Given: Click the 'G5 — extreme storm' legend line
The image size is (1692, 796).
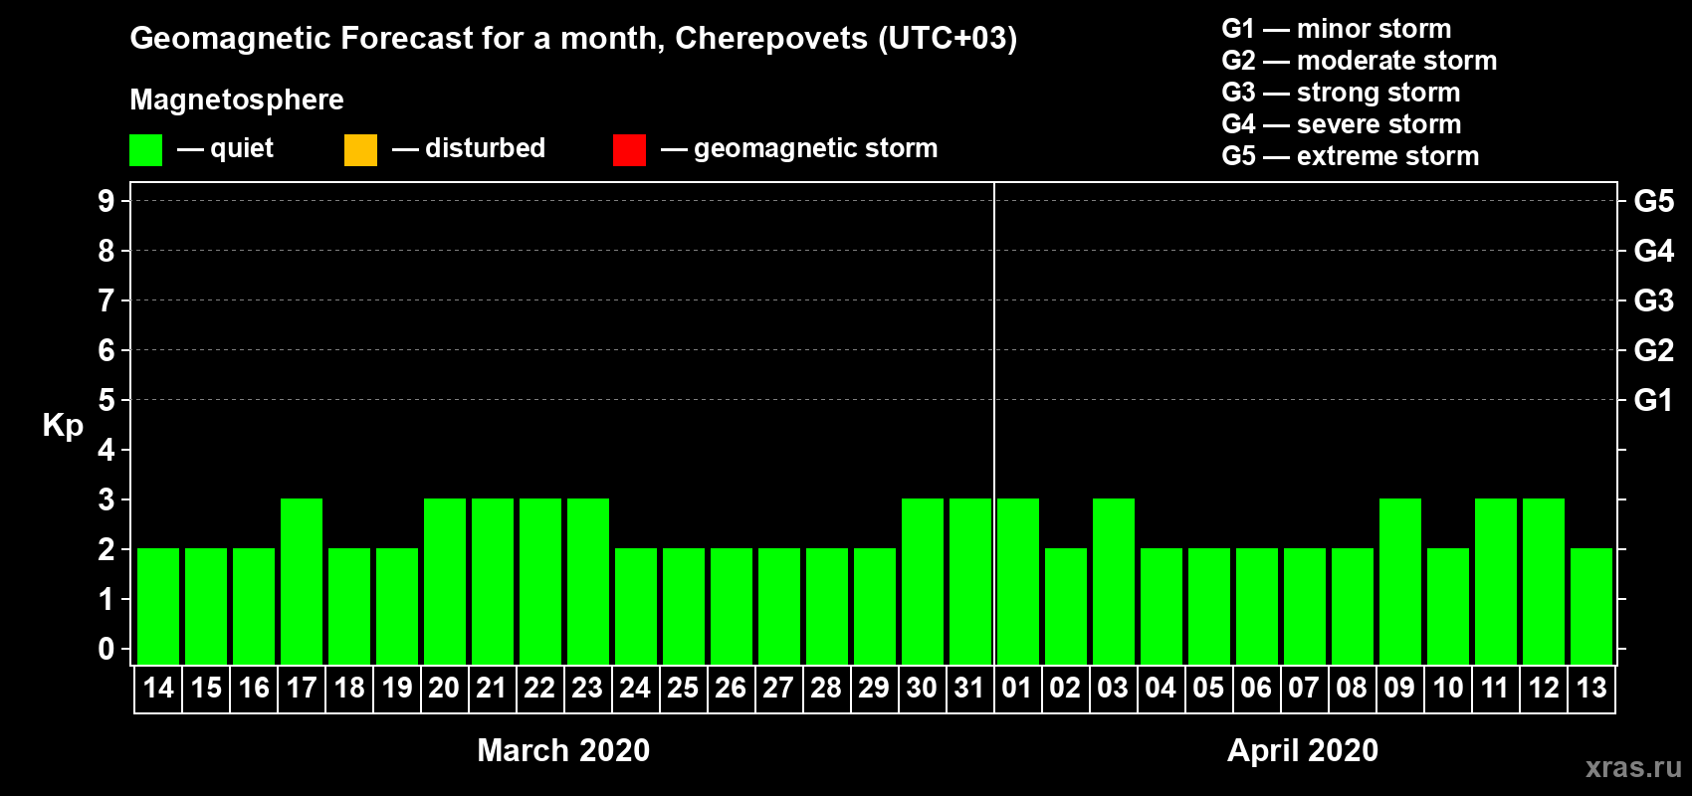Looking at the screenshot, I should coord(1351,156).
